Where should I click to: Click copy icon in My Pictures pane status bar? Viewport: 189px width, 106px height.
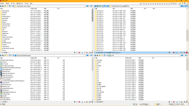(x=179, y=53)
